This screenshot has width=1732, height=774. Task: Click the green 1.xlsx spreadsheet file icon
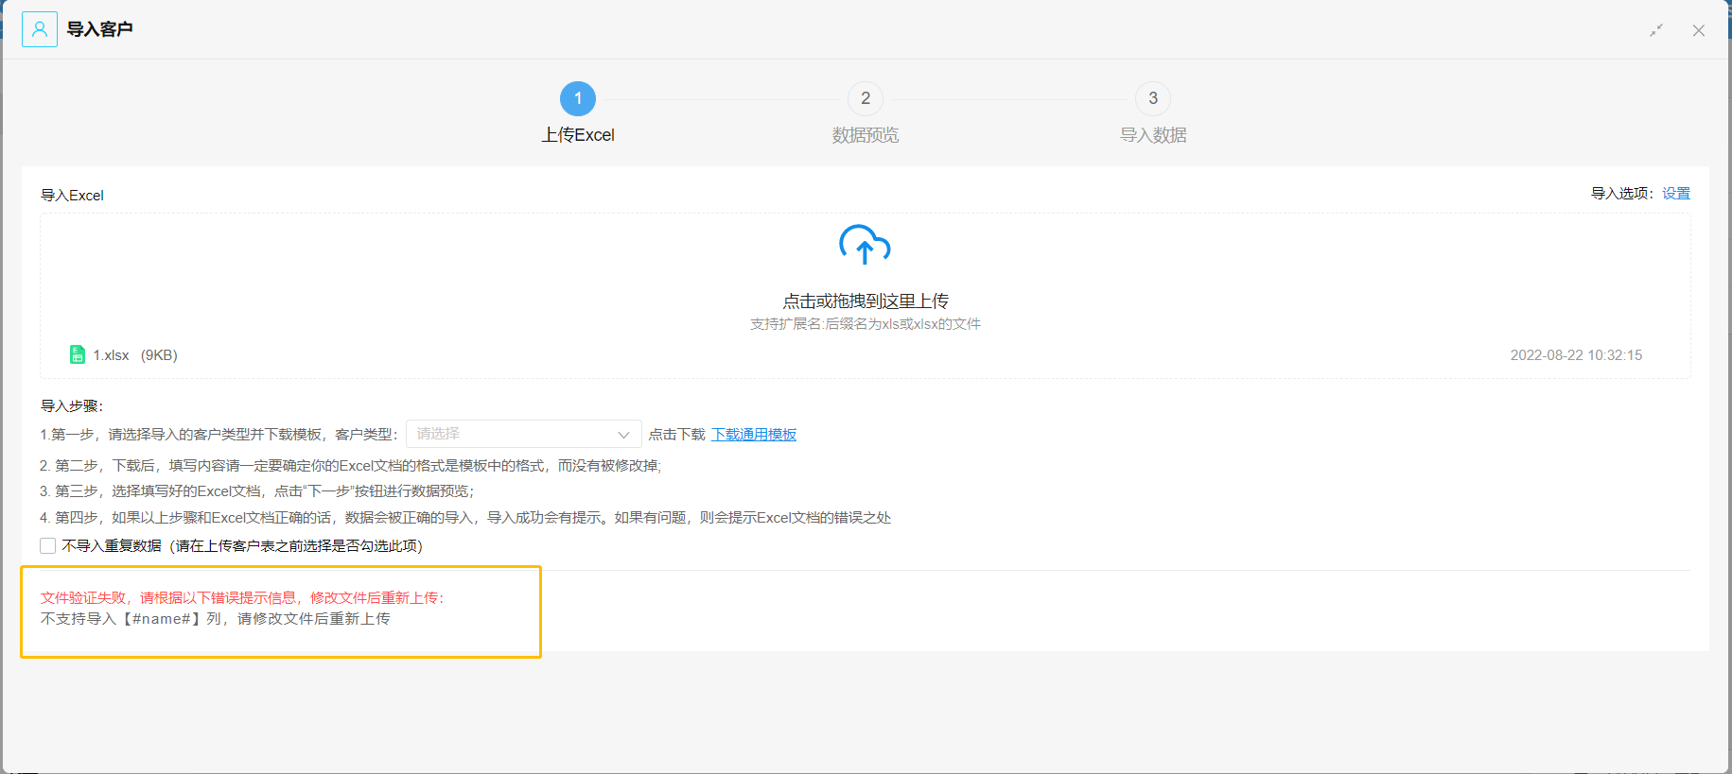[78, 355]
